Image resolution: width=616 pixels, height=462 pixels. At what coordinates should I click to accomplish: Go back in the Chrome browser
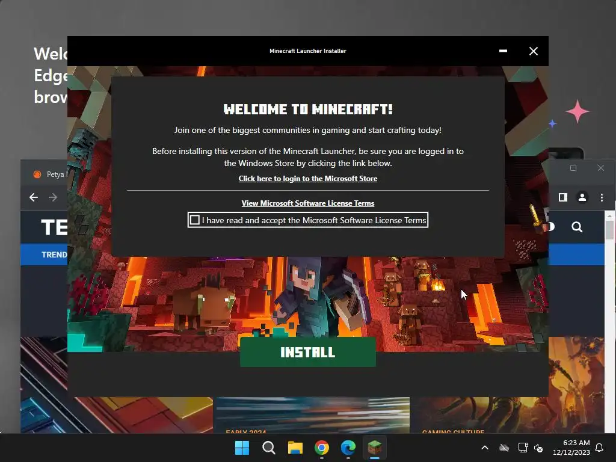tap(34, 197)
